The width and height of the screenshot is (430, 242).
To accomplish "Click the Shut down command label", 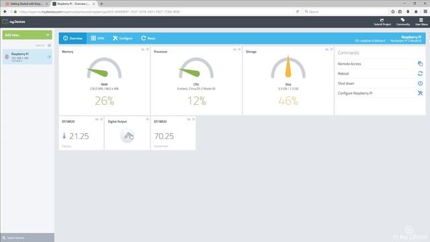I will [346, 83].
